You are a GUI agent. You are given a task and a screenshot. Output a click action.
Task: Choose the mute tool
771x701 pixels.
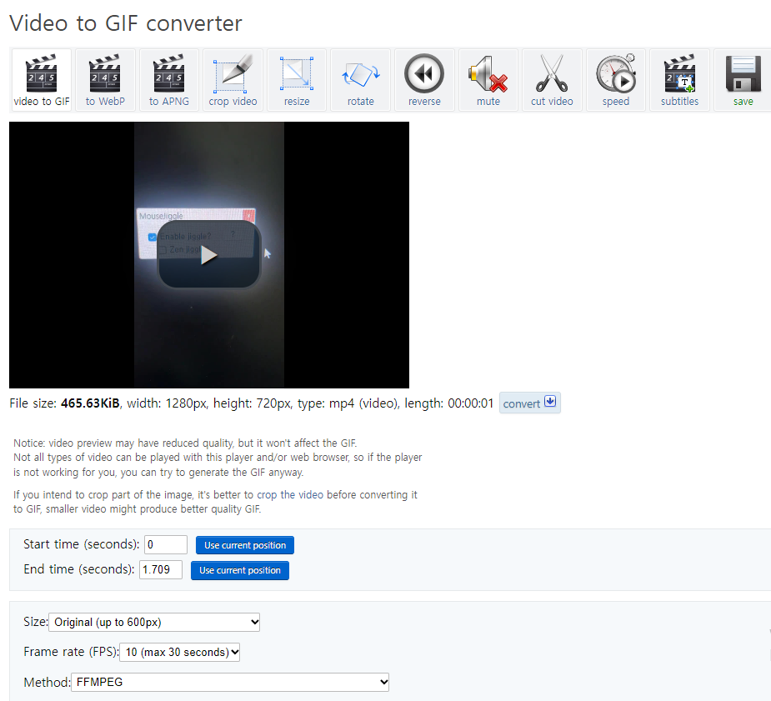pos(488,80)
